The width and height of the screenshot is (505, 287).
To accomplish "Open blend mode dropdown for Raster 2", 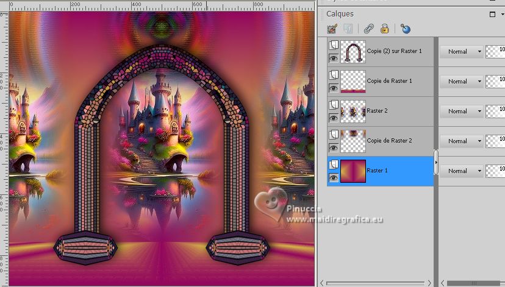I will [x=462, y=112].
